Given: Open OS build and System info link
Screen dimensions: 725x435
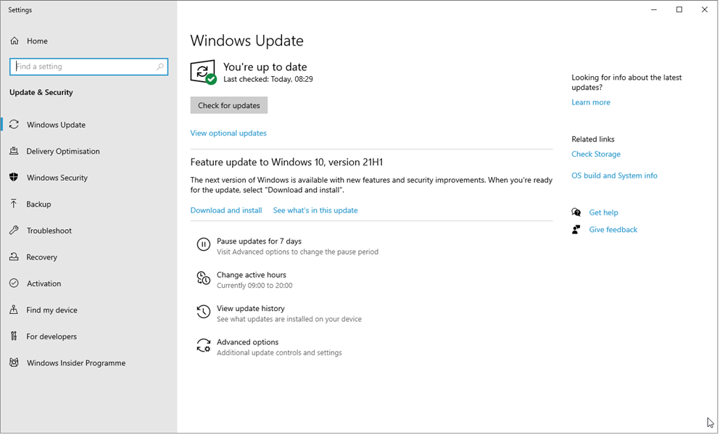Looking at the screenshot, I should [614, 175].
